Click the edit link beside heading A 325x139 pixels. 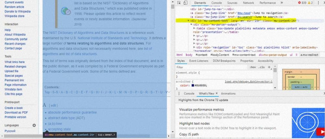(53, 106)
